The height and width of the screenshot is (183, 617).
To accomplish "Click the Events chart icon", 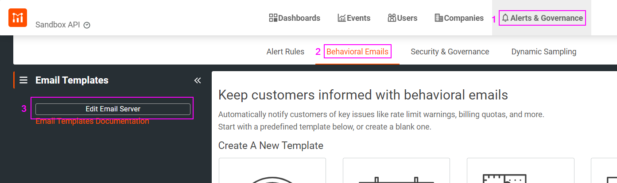I will 341,18.
